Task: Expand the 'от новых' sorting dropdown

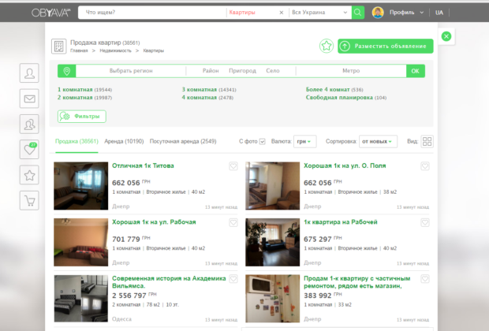Action: [378, 142]
